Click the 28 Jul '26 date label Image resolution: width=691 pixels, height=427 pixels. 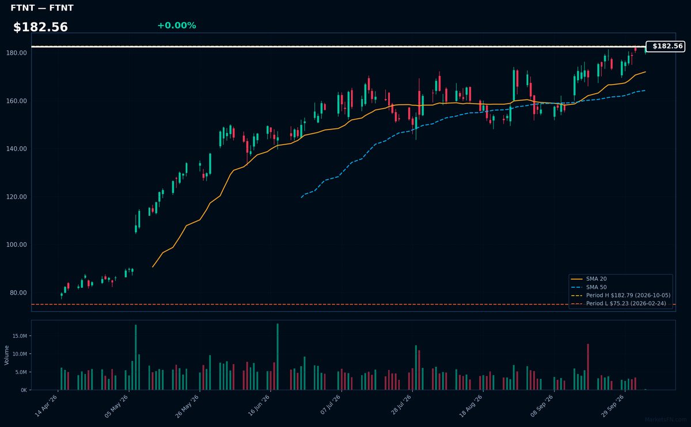tap(400, 406)
